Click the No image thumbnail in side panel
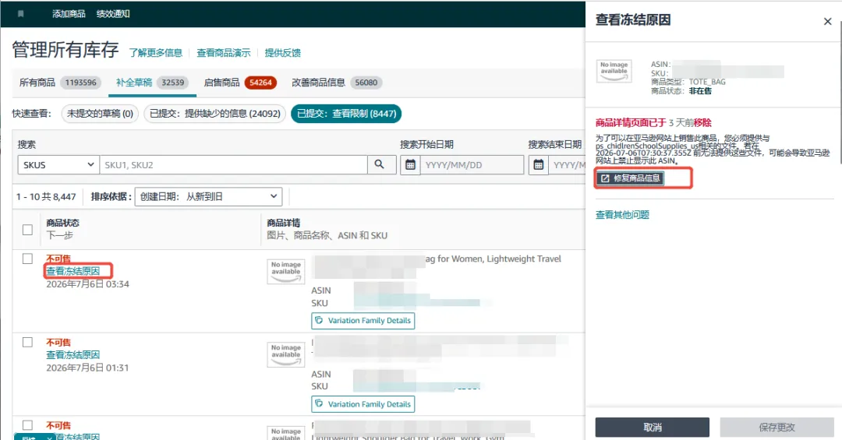The image size is (842, 440). point(614,71)
